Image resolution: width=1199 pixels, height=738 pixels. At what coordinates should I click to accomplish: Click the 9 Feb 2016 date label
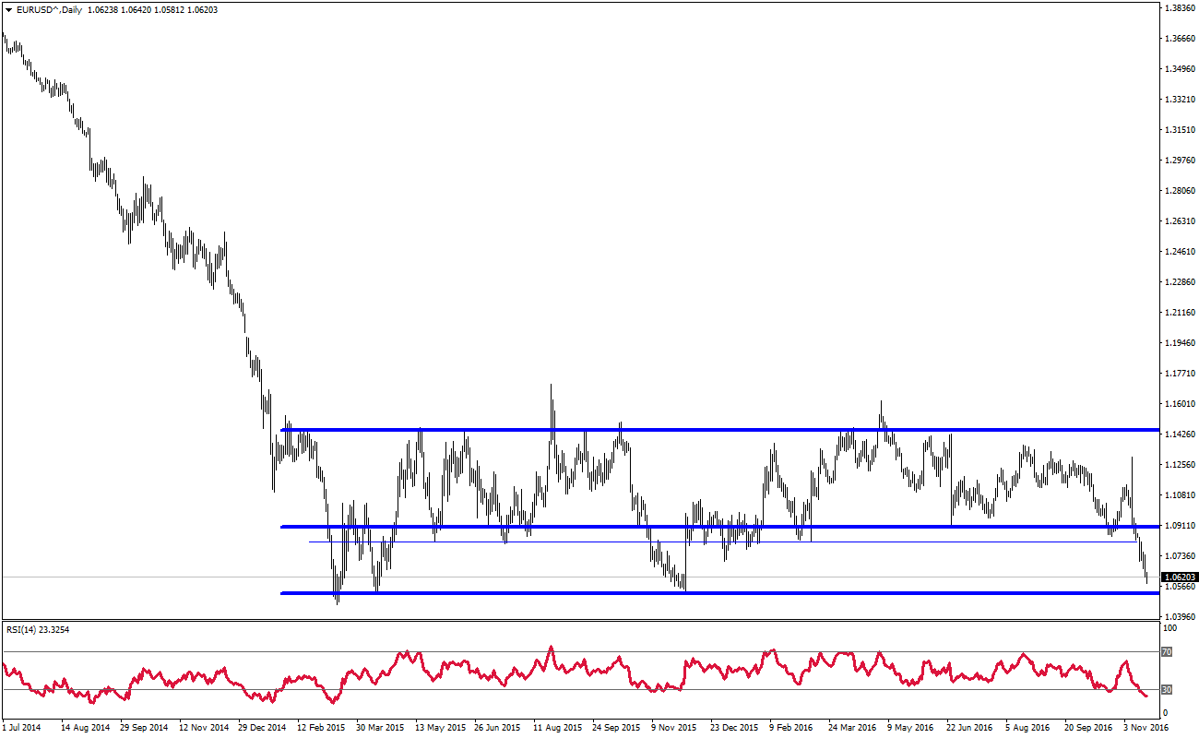[792, 727]
